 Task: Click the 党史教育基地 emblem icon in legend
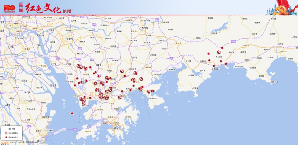[x=6, y=133]
